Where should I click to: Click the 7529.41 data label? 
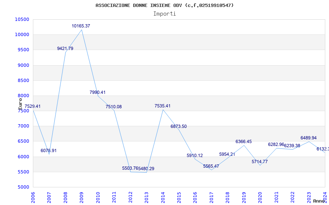pyautogui.click(x=32, y=106)
